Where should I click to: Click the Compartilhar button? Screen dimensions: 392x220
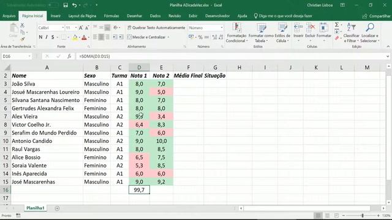[x=377, y=16]
